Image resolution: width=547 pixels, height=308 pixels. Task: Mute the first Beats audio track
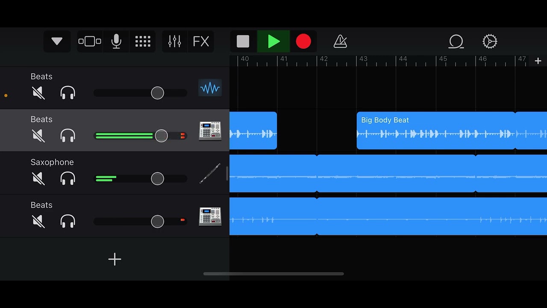38,93
